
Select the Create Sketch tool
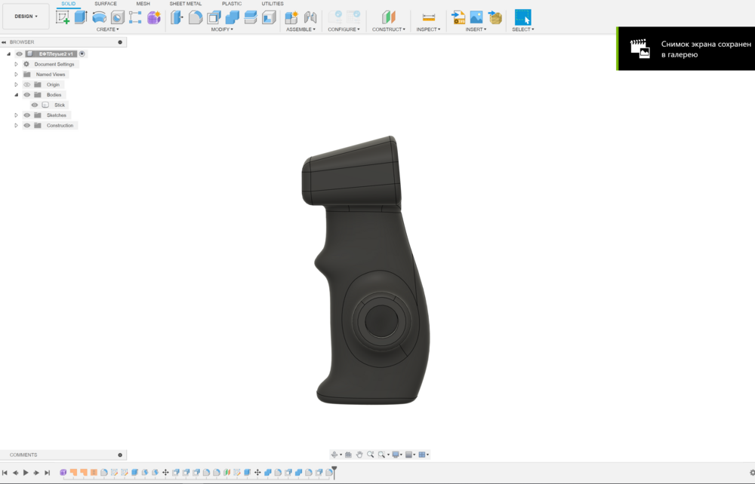62,17
